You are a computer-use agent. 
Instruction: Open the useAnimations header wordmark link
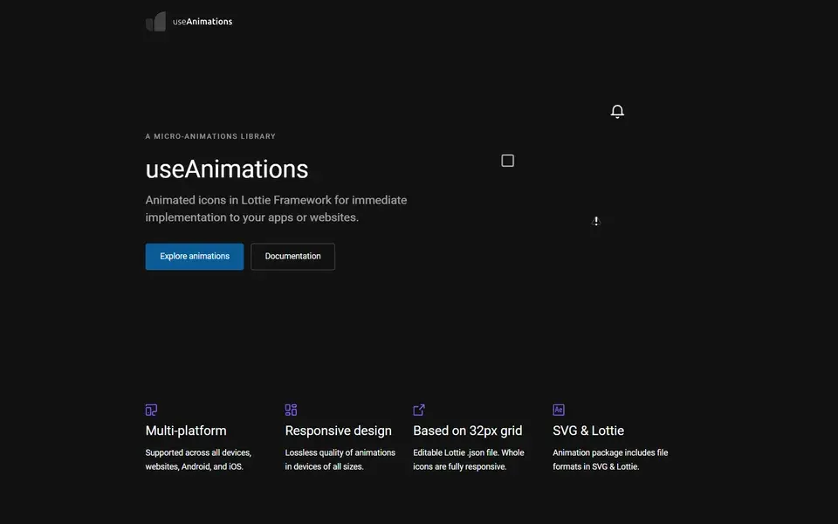pyautogui.click(x=203, y=21)
